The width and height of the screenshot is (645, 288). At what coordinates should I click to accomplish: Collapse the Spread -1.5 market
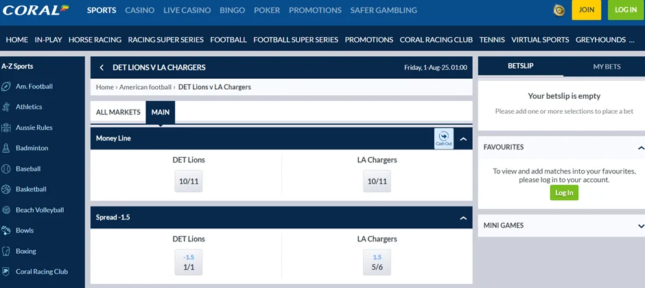pyautogui.click(x=463, y=218)
